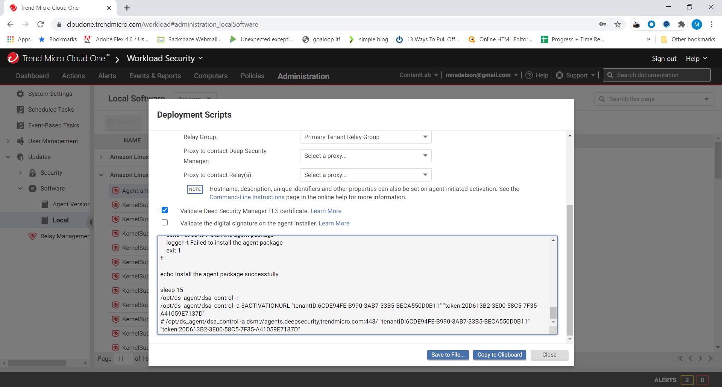Click Sign out

tap(664, 58)
